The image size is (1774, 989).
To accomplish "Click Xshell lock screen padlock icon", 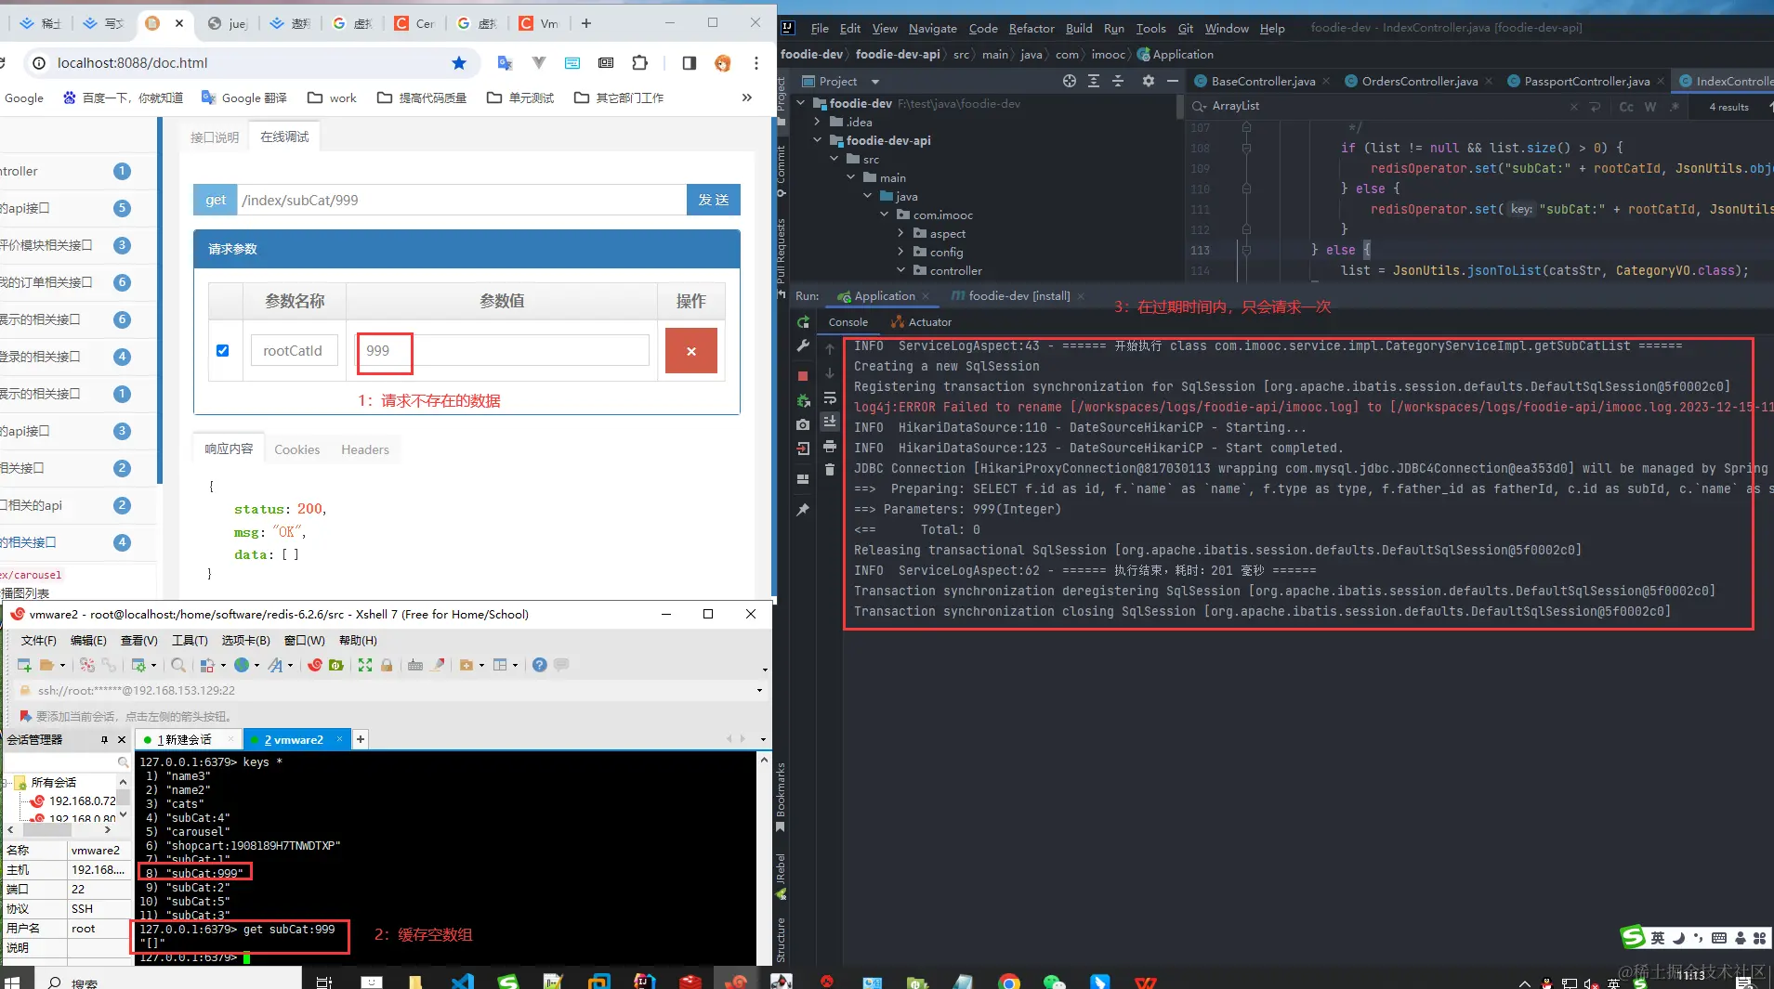I will tap(387, 665).
